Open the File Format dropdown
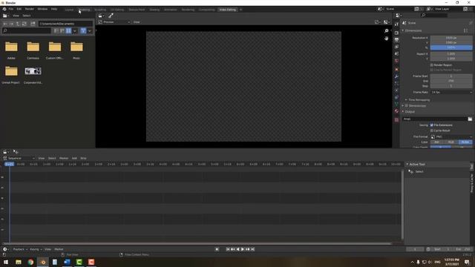The height and width of the screenshot is (267, 475). pyautogui.click(x=451, y=136)
